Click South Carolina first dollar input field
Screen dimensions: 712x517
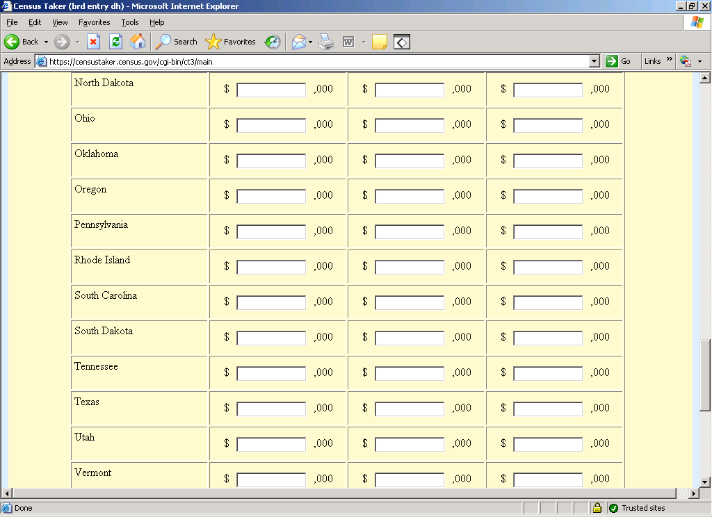271,302
